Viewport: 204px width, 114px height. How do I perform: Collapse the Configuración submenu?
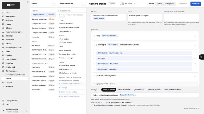pyautogui.click(x=27, y=71)
